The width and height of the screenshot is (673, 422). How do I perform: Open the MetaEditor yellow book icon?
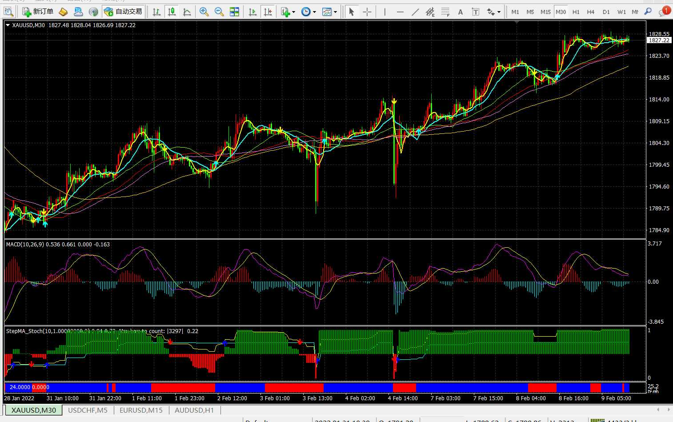coord(63,12)
